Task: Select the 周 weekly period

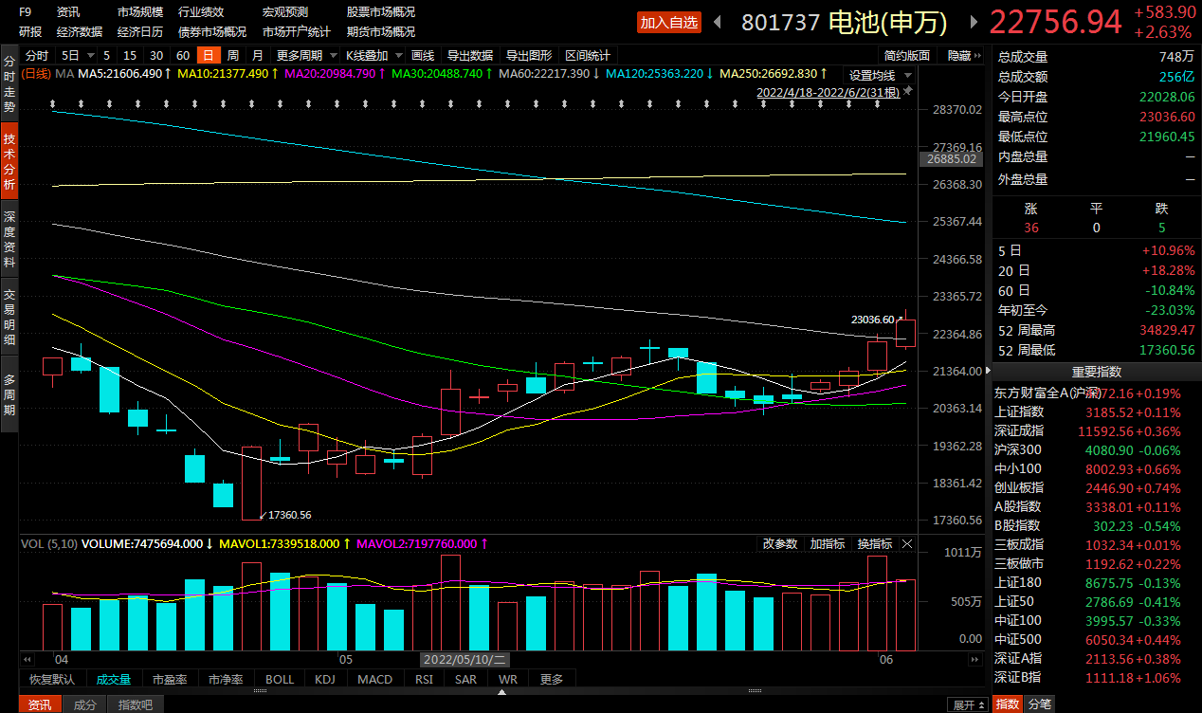Action: tap(232, 55)
